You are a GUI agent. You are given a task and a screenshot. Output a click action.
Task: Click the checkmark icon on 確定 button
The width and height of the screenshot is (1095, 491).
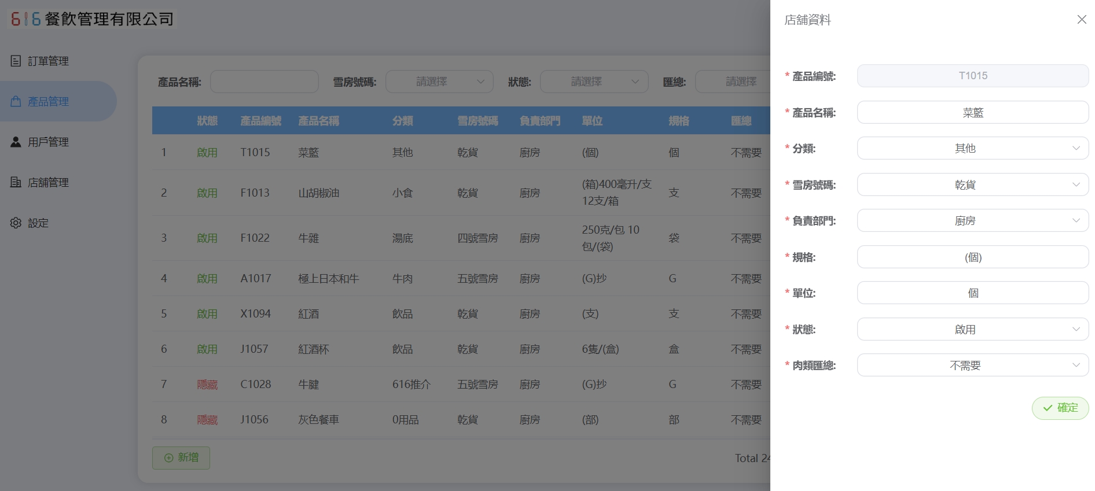coord(1048,408)
